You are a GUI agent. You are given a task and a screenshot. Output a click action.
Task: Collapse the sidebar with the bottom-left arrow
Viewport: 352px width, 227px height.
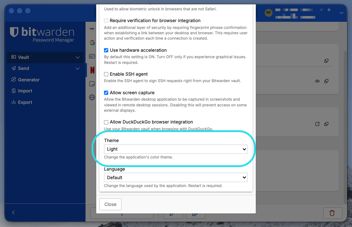(14, 212)
